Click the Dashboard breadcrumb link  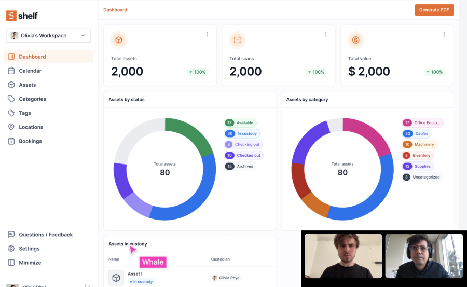click(x=115, y=10)
